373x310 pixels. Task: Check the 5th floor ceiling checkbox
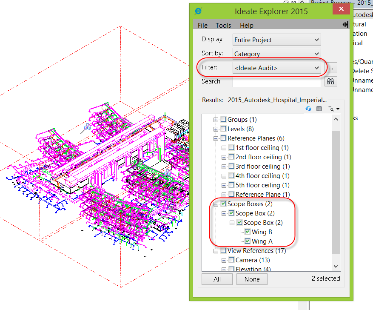(x=231, y=185)
